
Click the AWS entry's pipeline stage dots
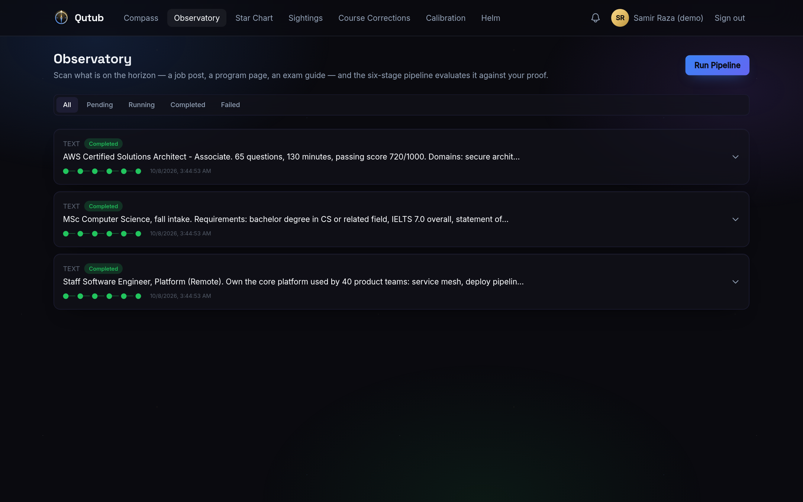102,171
